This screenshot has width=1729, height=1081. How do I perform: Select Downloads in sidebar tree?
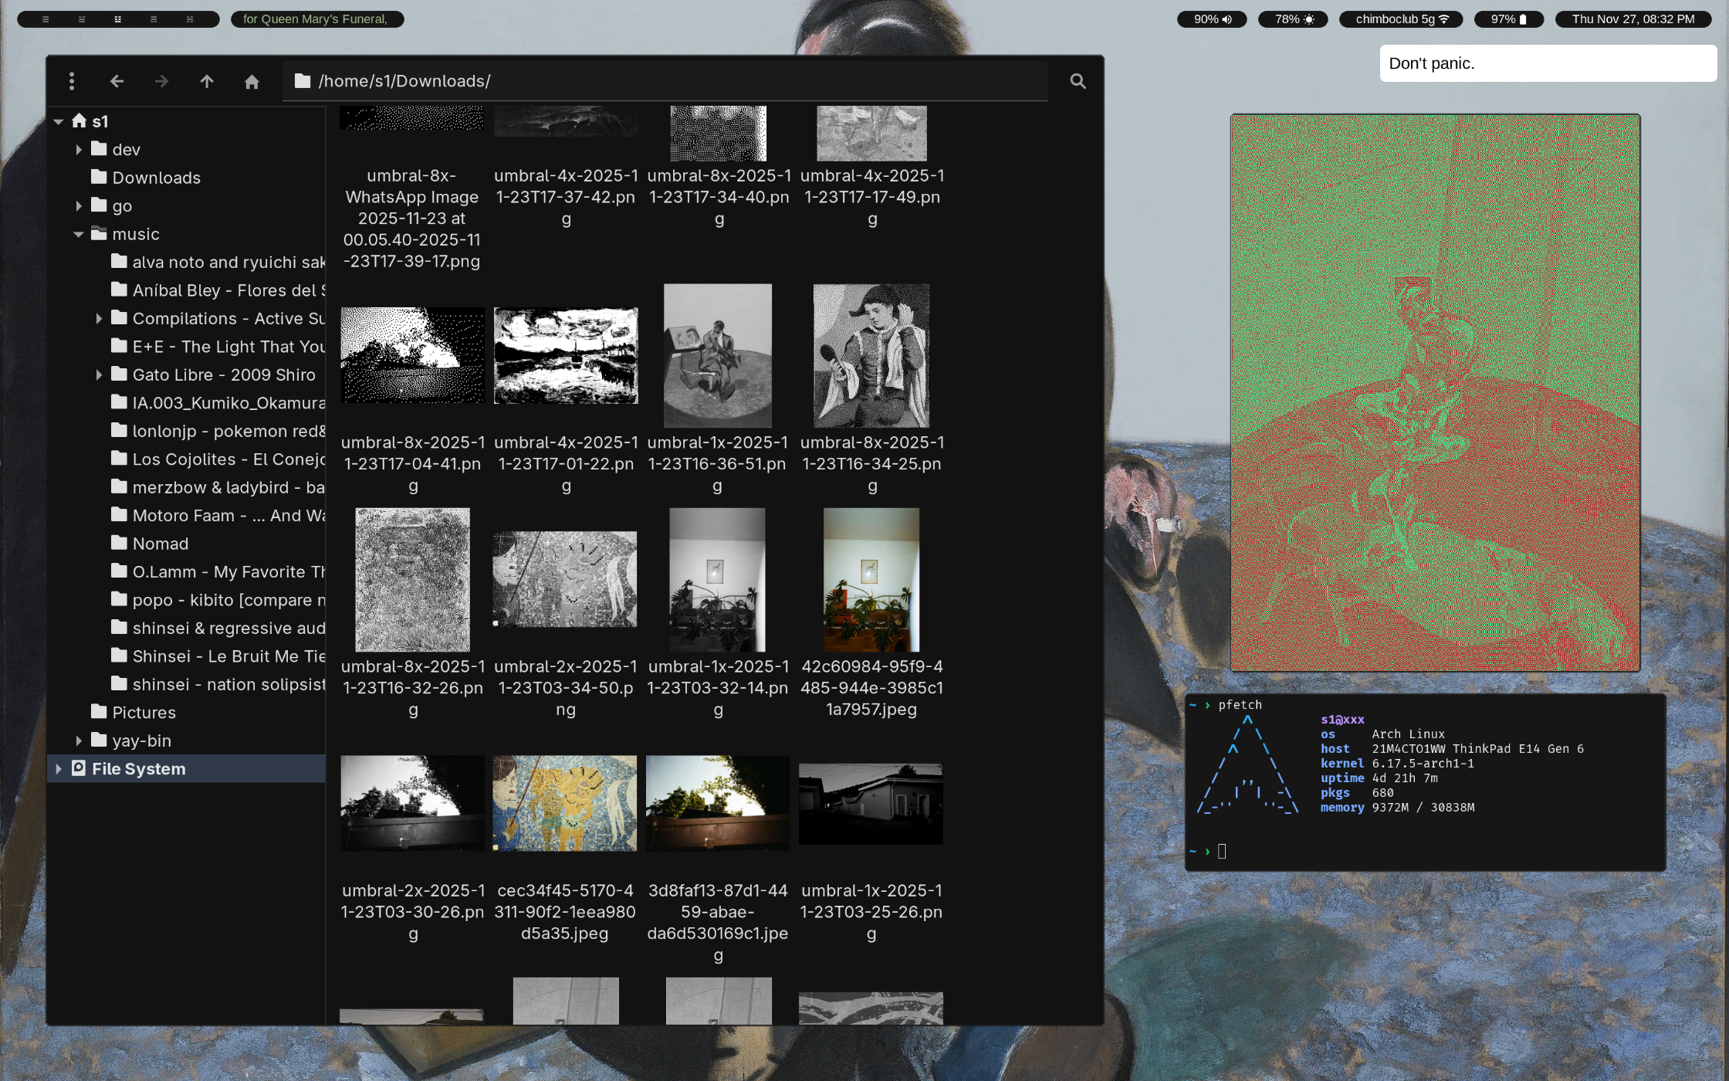(156, 178)
